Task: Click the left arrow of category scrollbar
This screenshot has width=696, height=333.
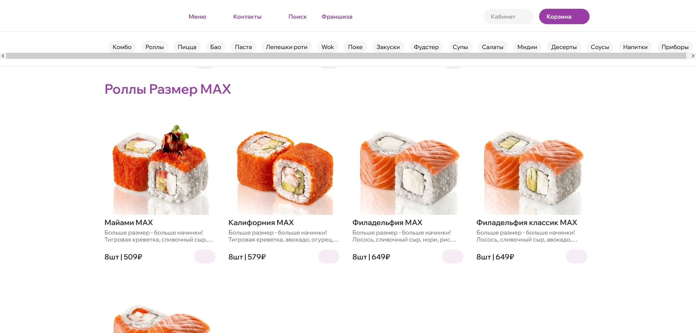Action: [3, 56]
